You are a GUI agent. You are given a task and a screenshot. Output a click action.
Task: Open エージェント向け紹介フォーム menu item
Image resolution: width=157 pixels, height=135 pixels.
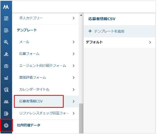[x=42, y=66]
